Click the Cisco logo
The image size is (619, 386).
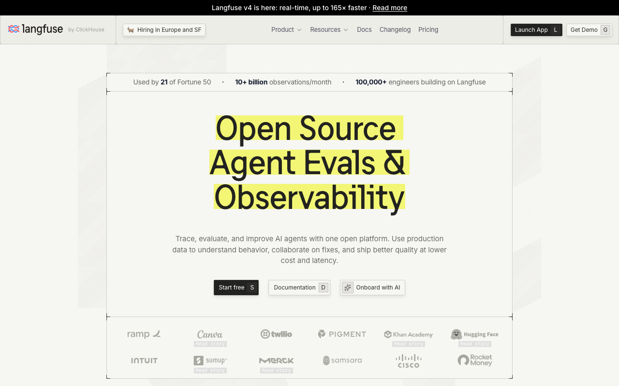point(409,361)
